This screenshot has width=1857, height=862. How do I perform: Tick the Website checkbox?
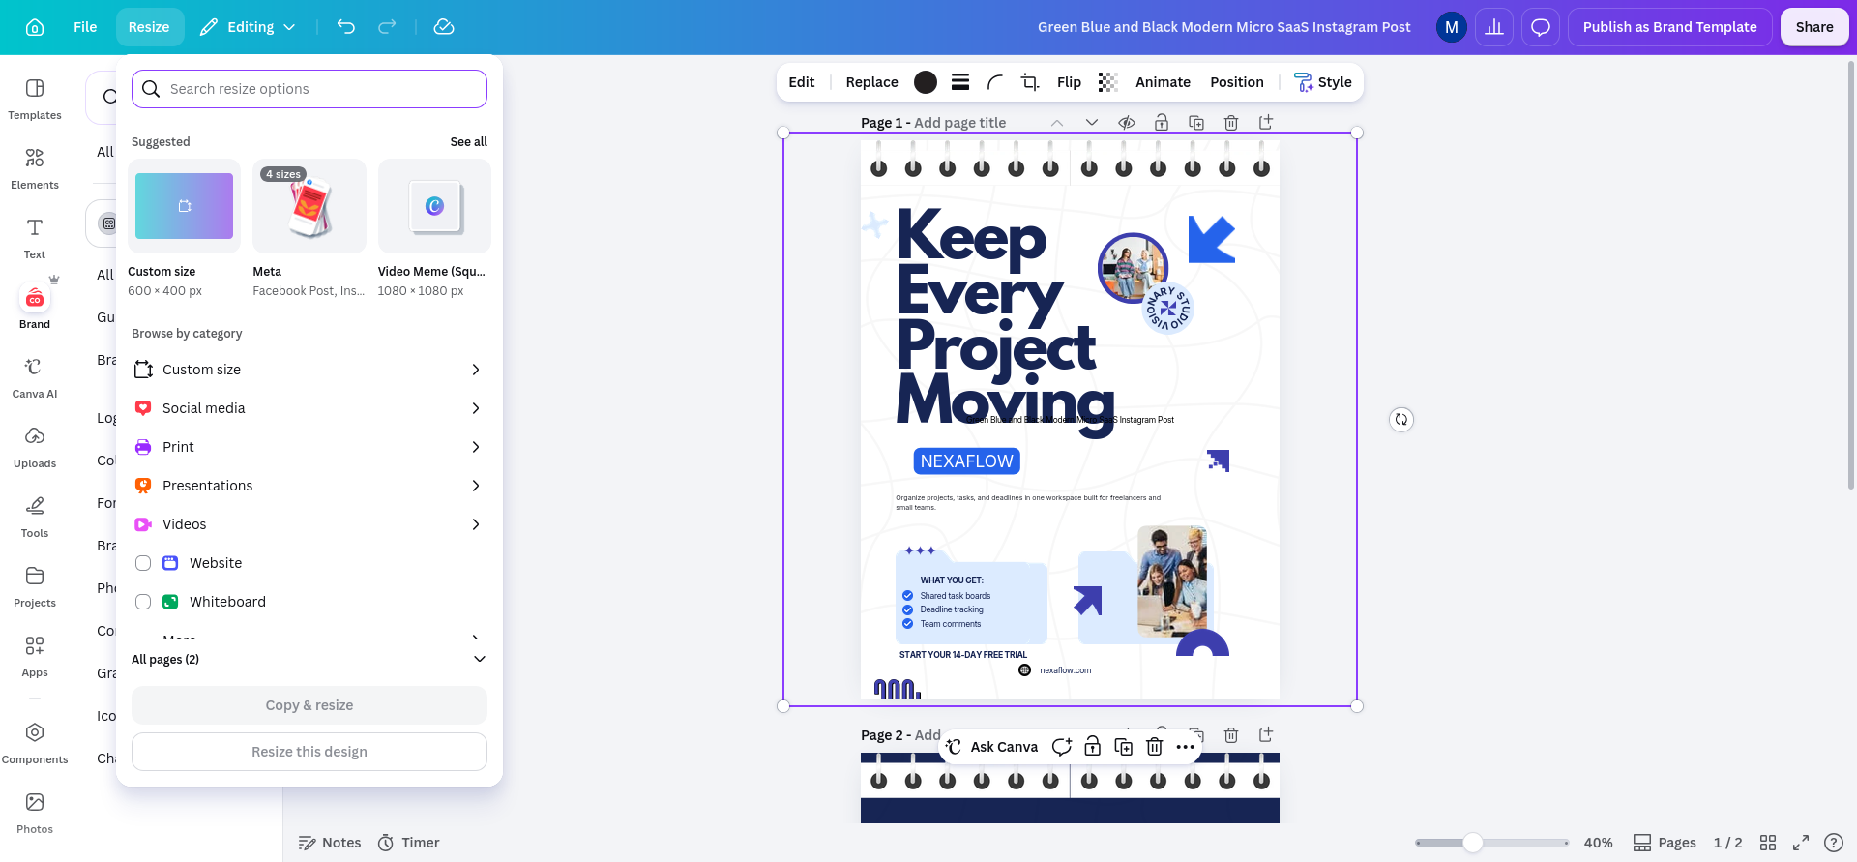point(143,563)
